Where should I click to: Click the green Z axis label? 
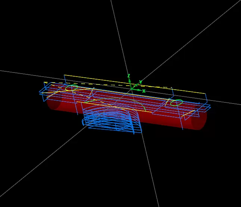(x=129, y=76)
